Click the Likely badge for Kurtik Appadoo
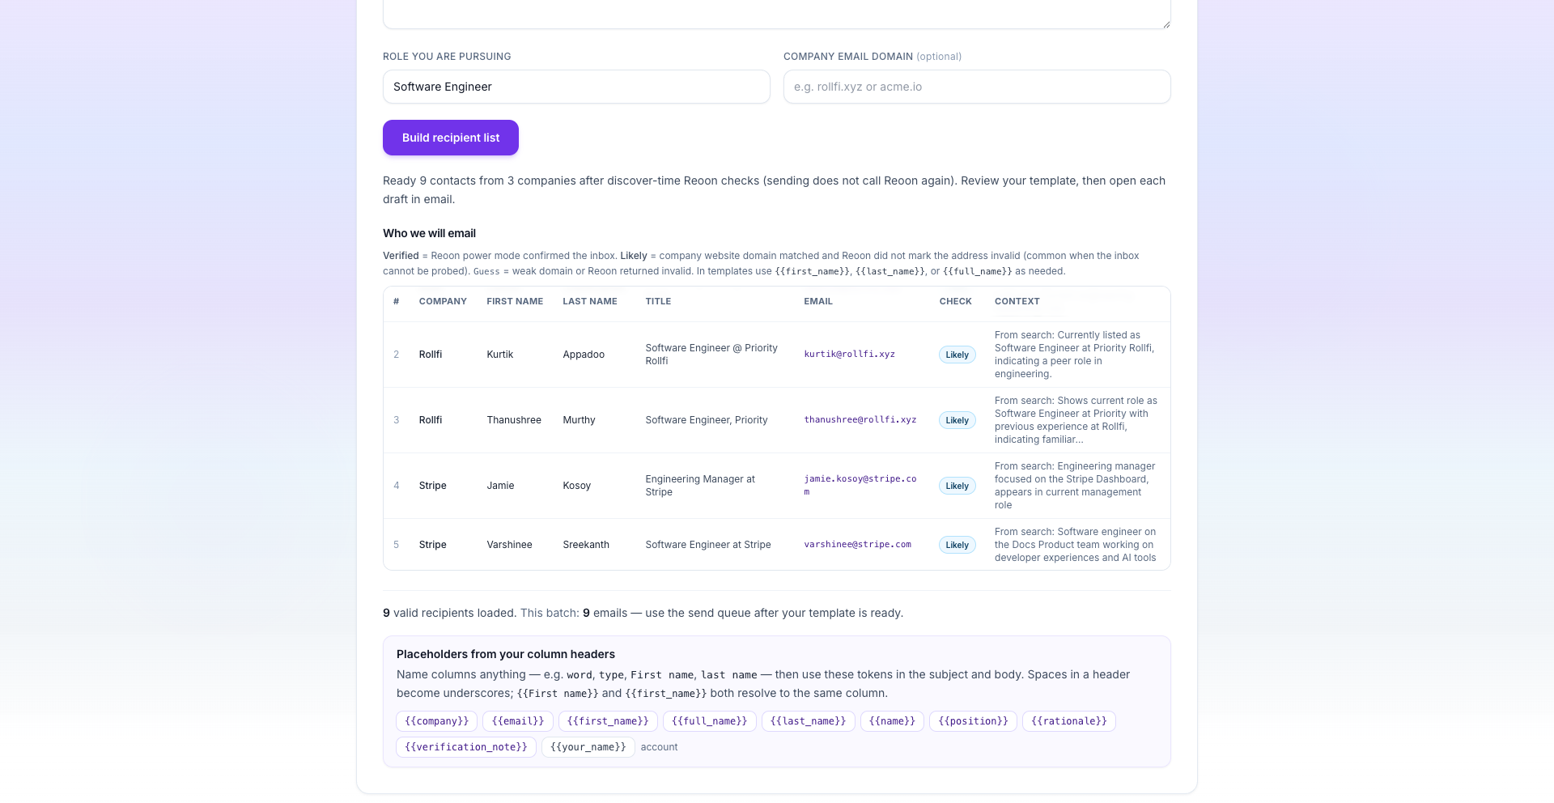 [x=957, y=355]
